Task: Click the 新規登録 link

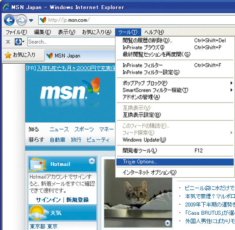Action: pos(77,199)
